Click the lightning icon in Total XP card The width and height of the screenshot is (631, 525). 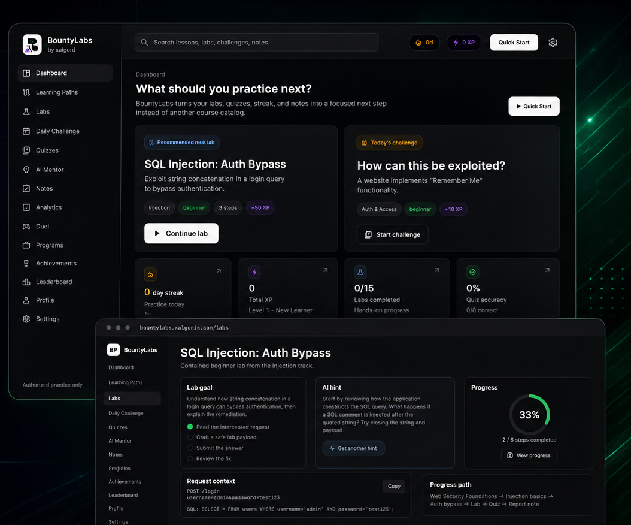pyautogui.click(x=254, y=272)
